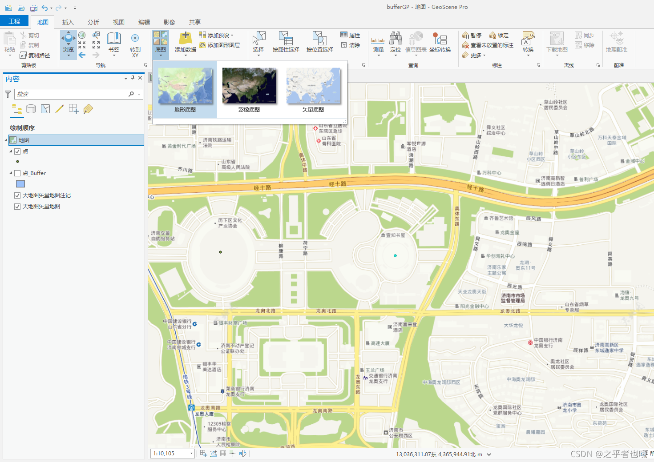The height and width of the screenshot is (462, 654).
Task: Click the fixed zoom out arrows icon
Action: click(96, 45)
